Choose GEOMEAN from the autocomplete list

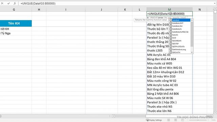tap(180, 41)
